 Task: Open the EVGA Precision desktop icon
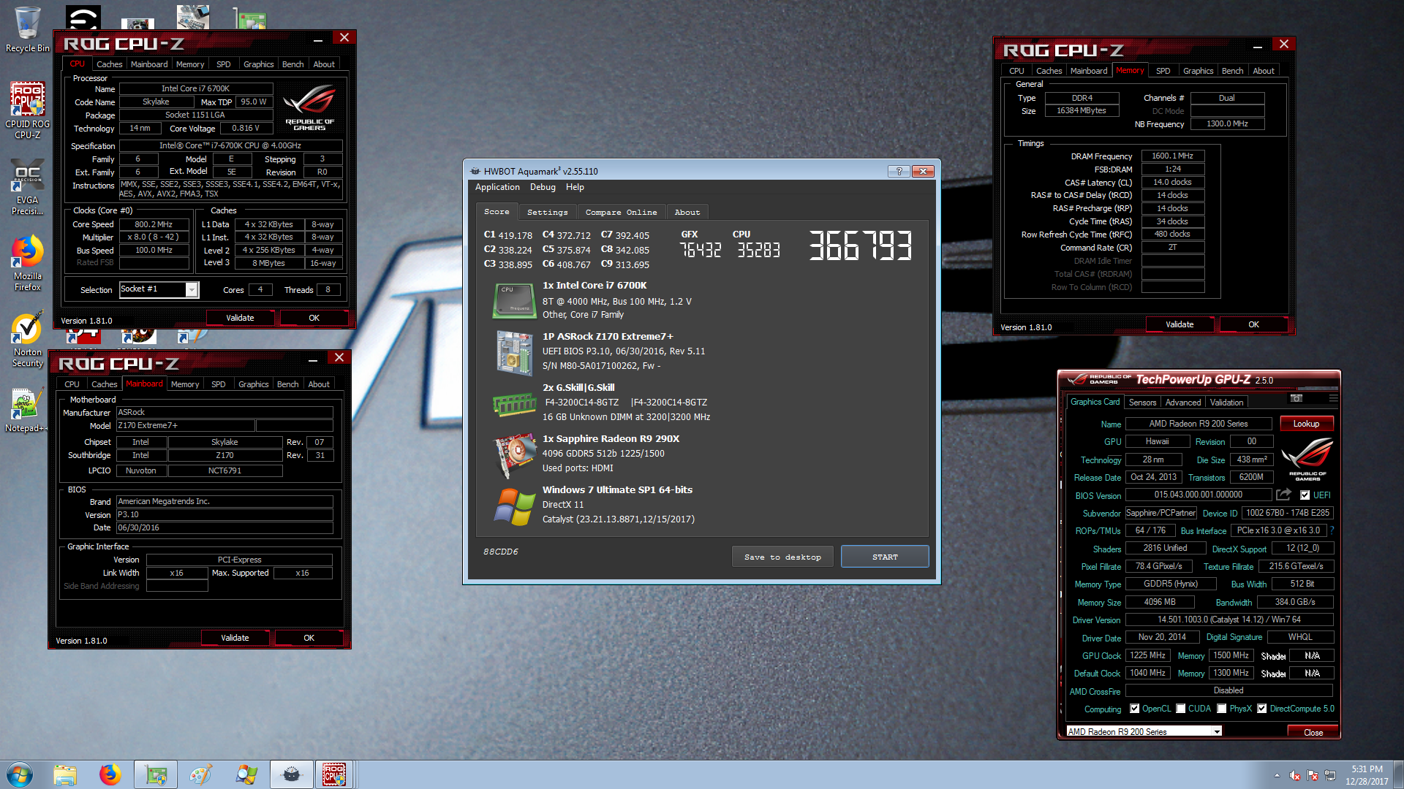[x=27, y=187]
